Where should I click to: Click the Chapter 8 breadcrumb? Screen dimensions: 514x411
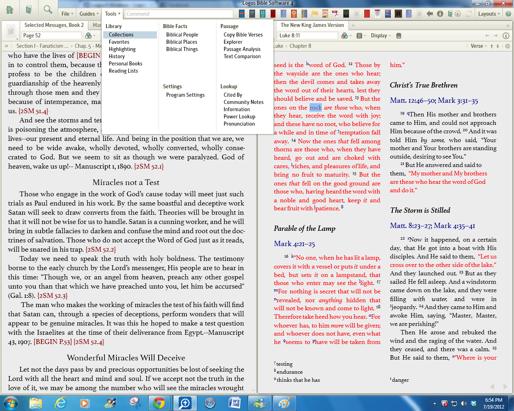pos(300,46)
